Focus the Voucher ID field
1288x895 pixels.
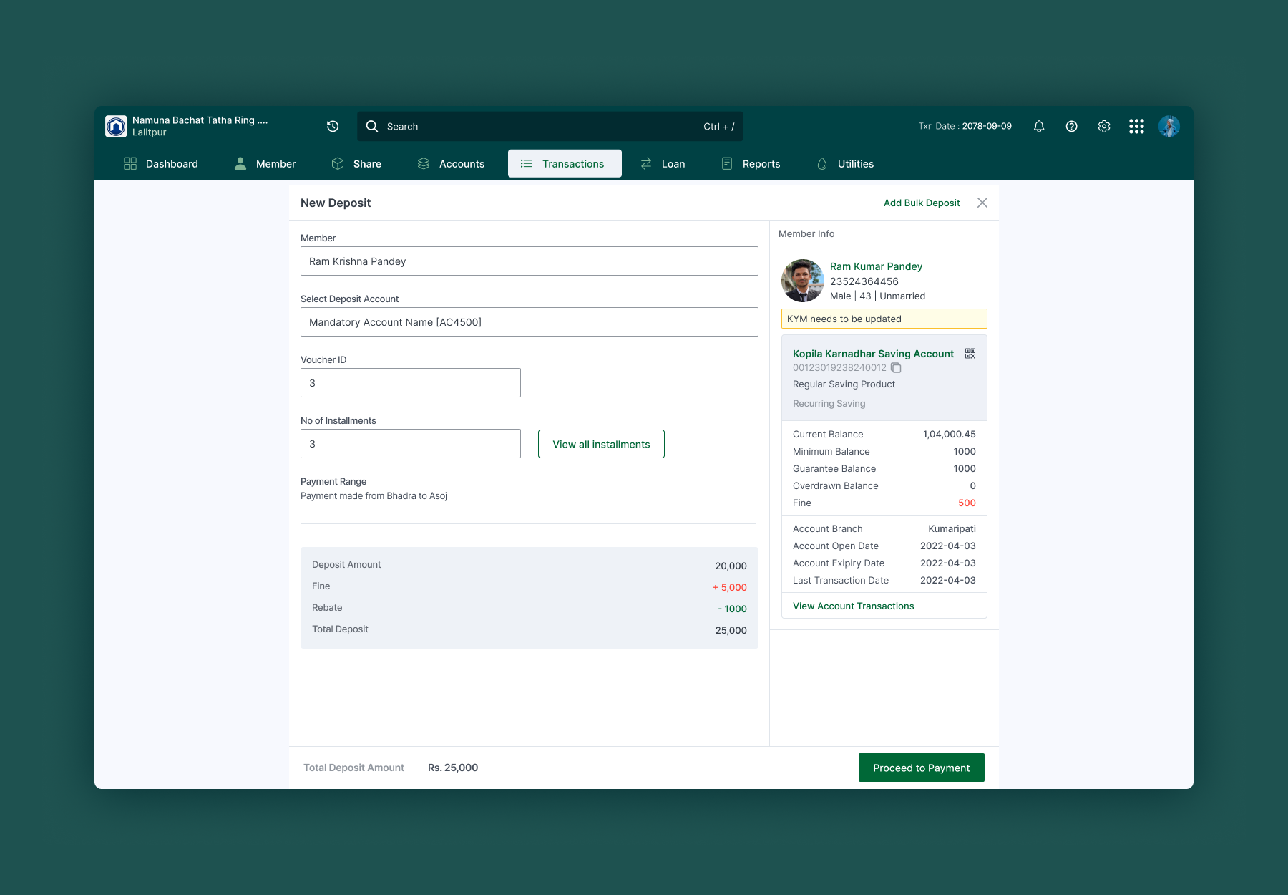click(411, 383)
